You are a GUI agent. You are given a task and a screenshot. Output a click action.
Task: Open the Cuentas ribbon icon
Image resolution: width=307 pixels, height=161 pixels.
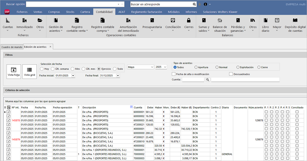(x=8, y=20)
